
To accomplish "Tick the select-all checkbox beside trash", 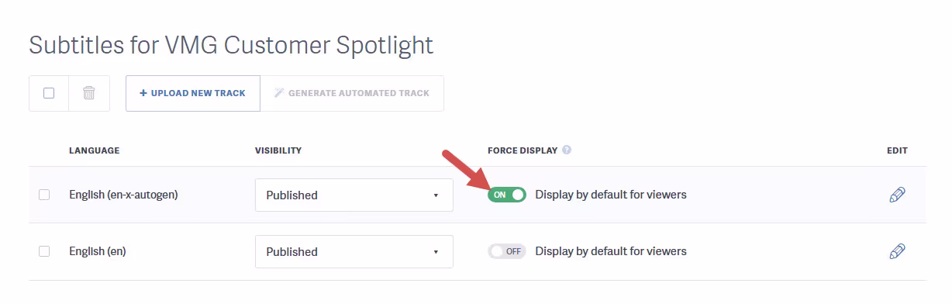I will click(x=49, y=93).
